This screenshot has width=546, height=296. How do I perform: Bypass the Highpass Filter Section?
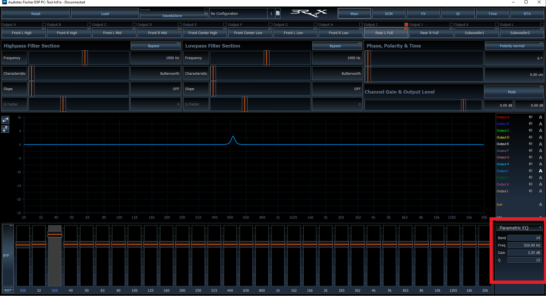click(x=155, y=46)
